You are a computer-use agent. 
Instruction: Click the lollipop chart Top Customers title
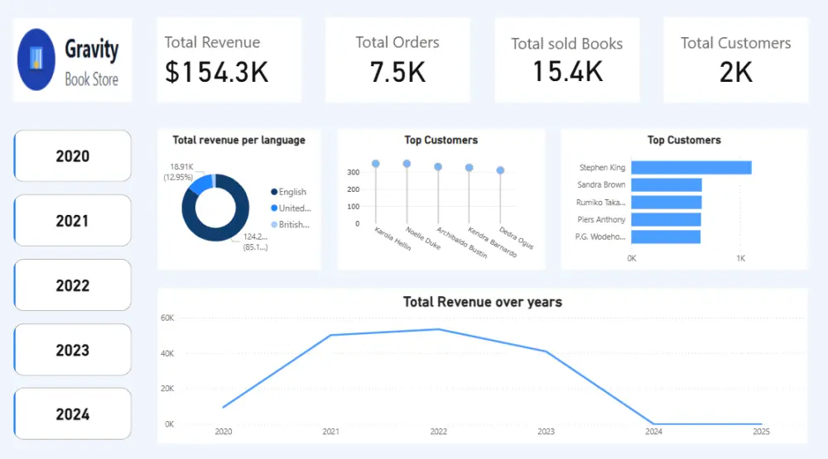tap(441, 140)
